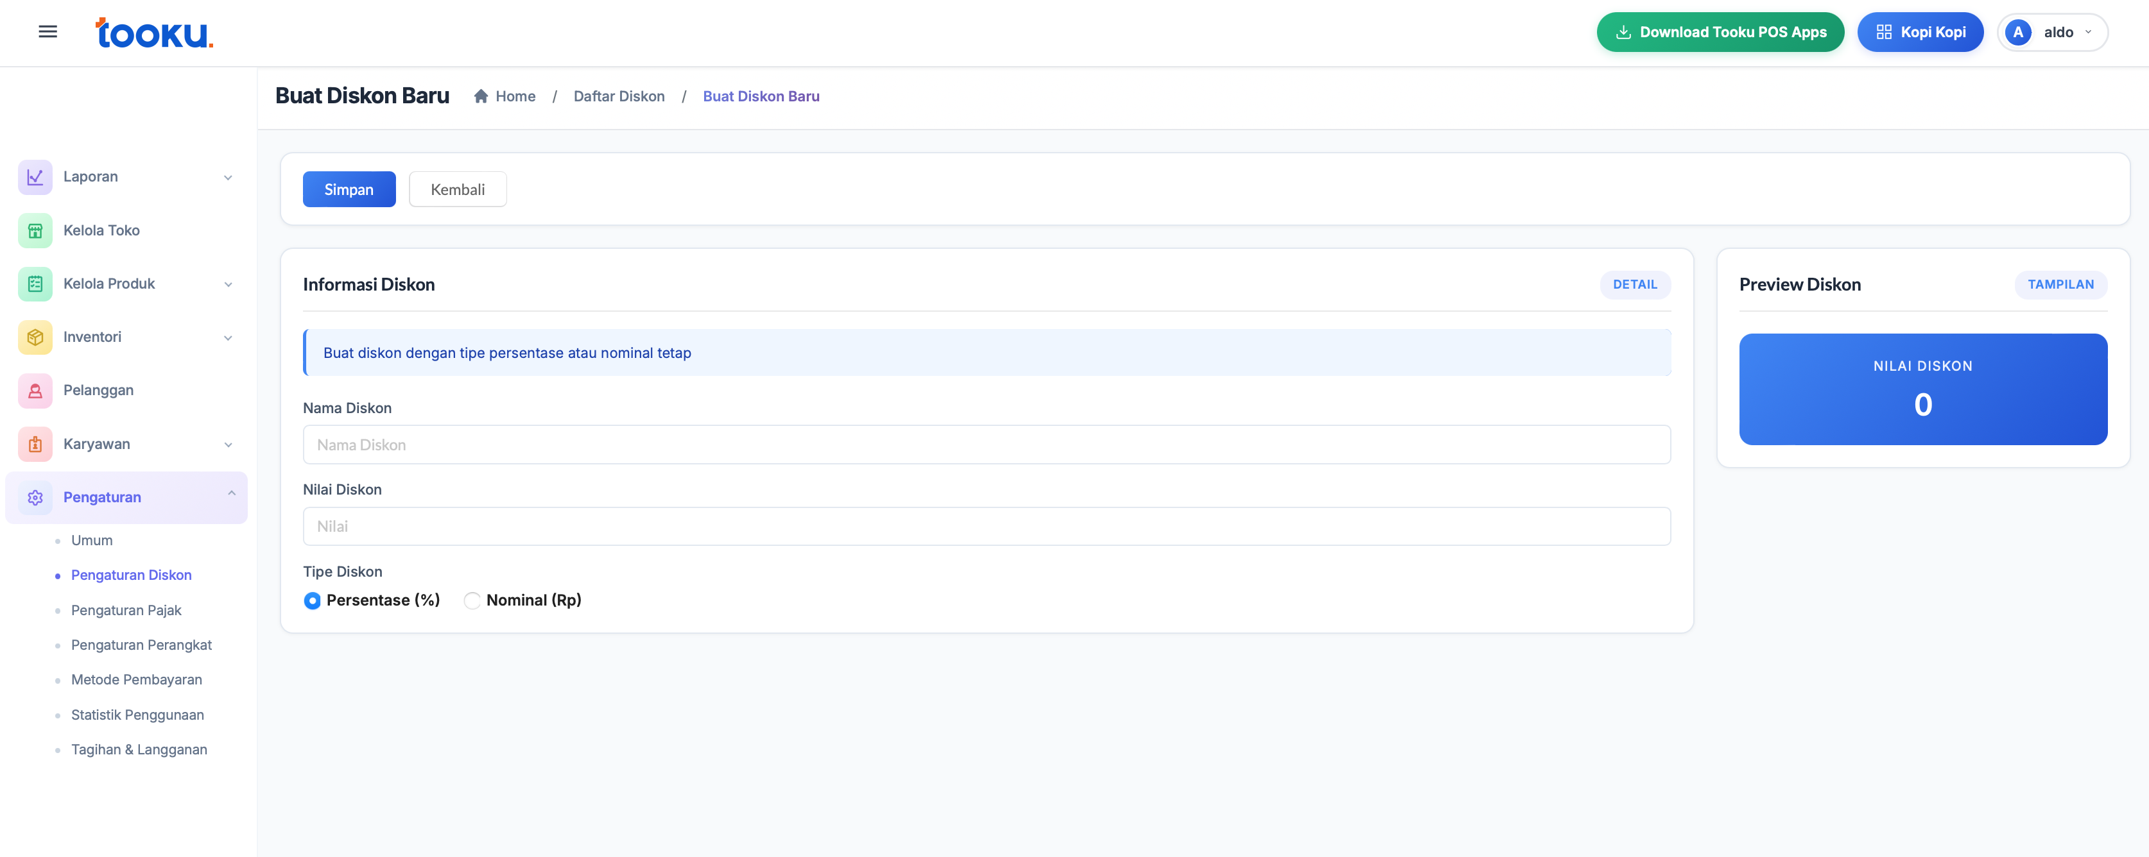Click the Home breadcrumb icon
The image size is (2149, 857).
point(481,96)
